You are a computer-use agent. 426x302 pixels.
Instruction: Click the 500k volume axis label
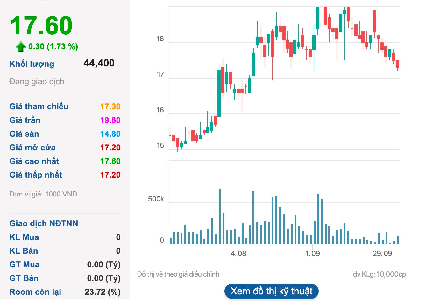coord(156,199)
